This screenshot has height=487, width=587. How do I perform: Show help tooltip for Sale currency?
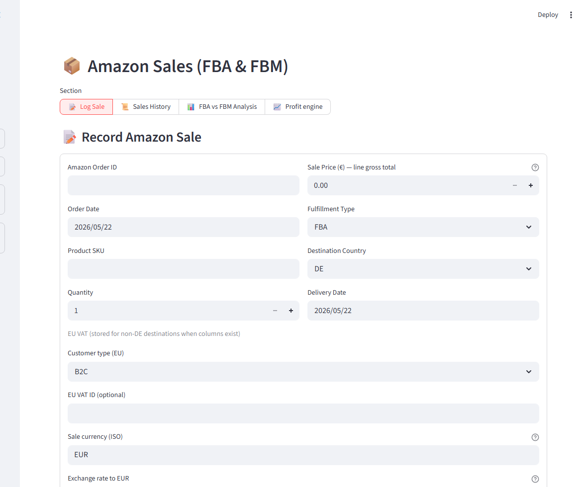pos(535,437)
